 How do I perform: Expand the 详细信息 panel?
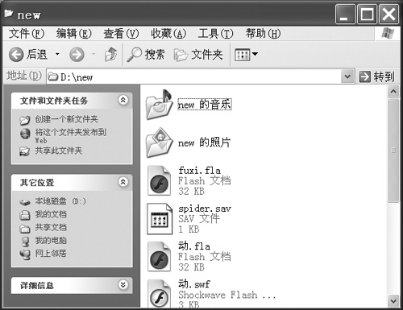tap(123, 285)
